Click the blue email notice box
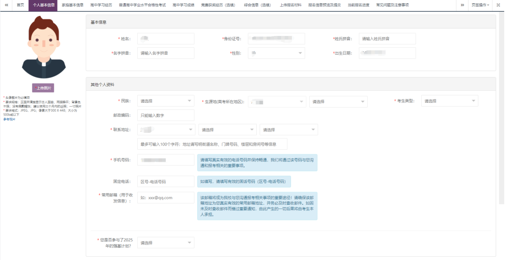This screenshot has height=260, width=506. coord(257,206)
